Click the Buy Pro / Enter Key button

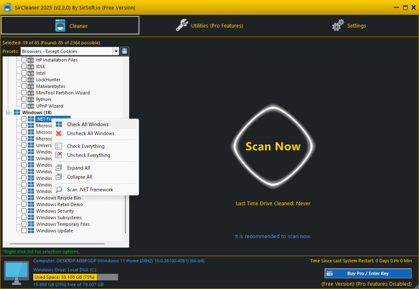click(368, 273)
